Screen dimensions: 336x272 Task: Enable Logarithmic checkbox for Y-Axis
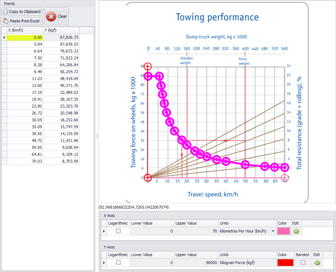[x=118, y=263]
